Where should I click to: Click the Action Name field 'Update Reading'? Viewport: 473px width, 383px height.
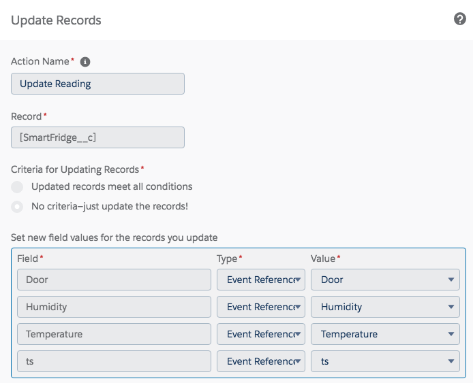97,84
